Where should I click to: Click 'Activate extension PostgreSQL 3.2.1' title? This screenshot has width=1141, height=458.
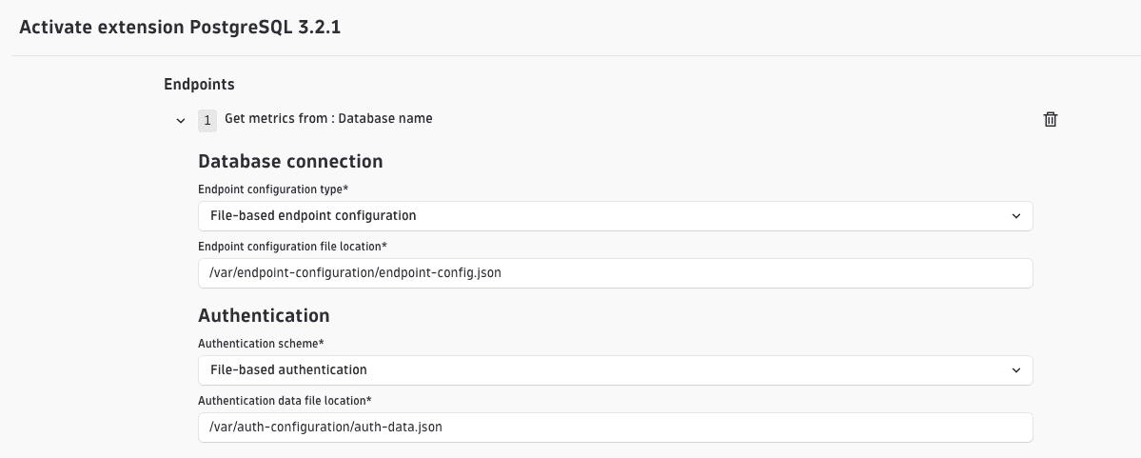pyautogui.click(x=180, y=28)
